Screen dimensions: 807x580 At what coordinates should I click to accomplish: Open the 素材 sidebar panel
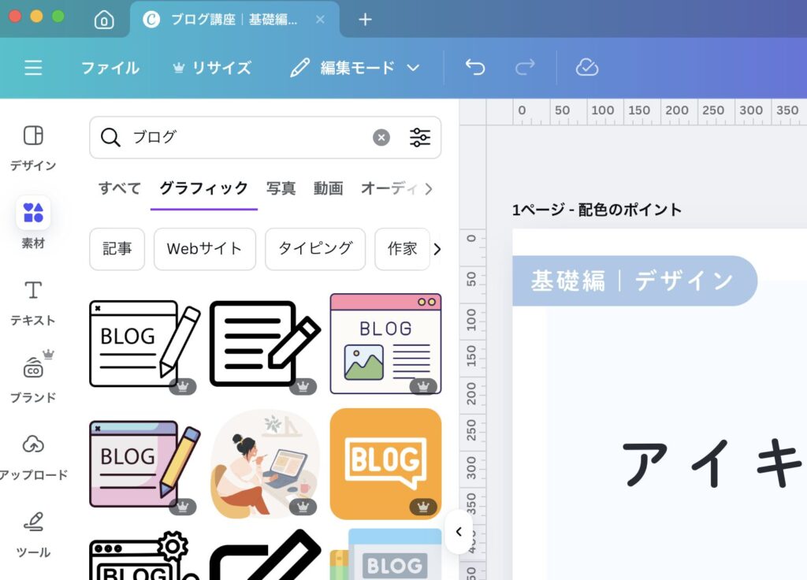(33, 223)
